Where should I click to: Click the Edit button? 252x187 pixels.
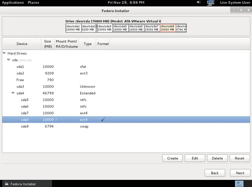[195, 158]
